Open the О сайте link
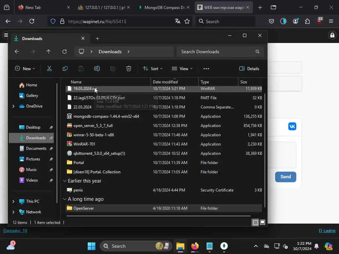Viewport: 339px width, 254px height. 327,231
